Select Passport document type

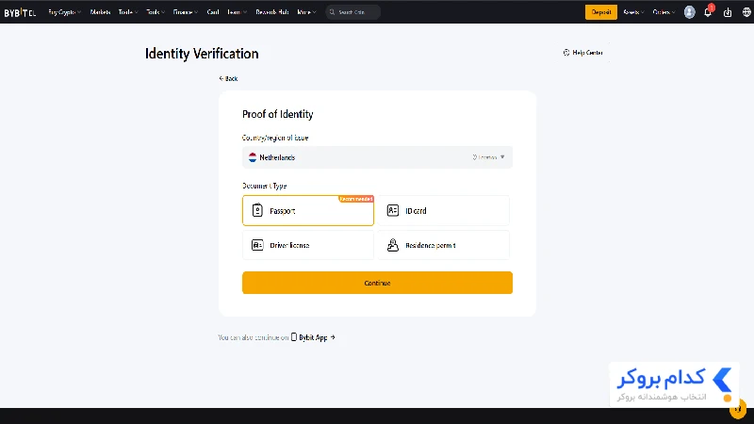pos(308,210)
